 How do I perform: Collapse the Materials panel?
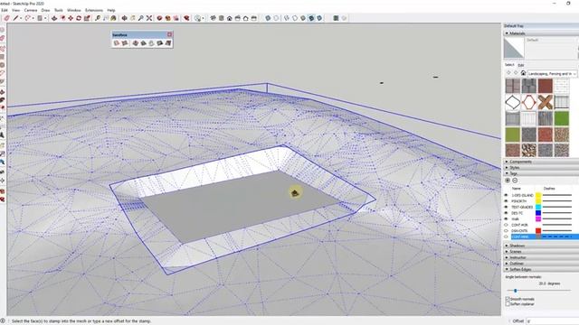click(507, 33)
